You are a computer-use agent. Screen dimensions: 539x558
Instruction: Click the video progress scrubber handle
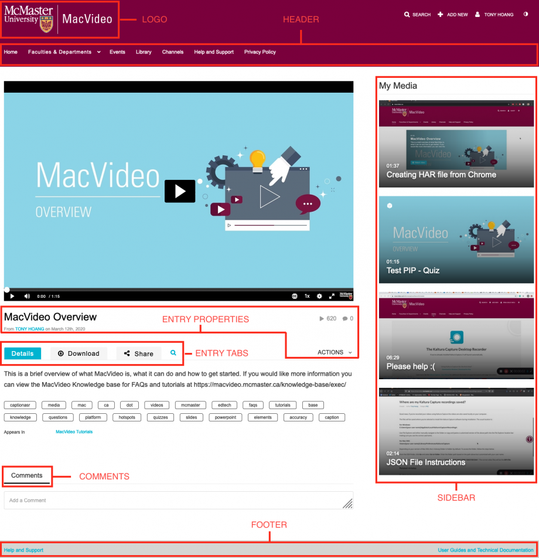7,290
